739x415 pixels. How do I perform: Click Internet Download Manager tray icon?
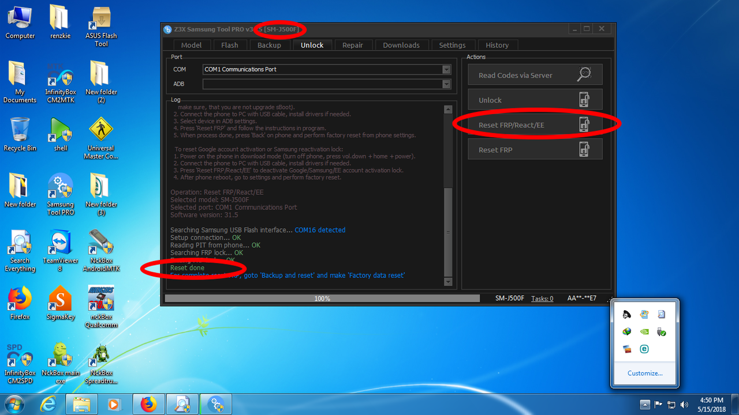point(627,331)
